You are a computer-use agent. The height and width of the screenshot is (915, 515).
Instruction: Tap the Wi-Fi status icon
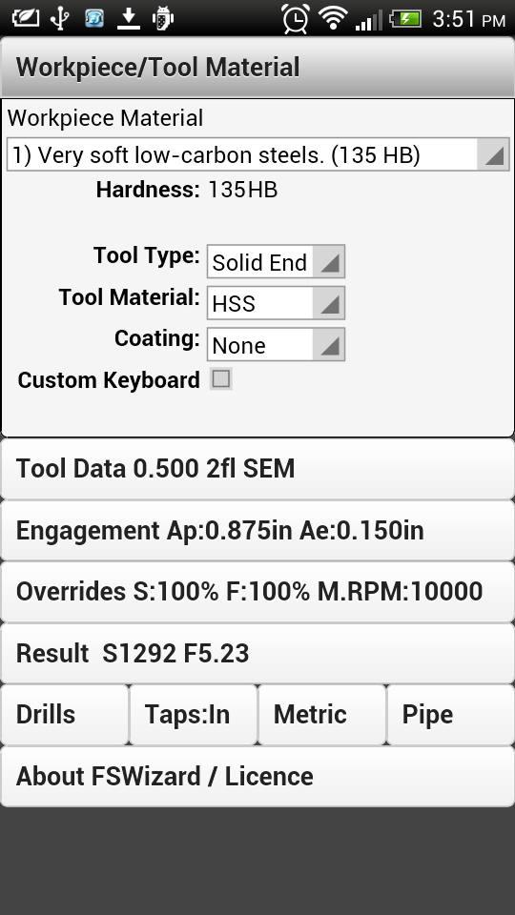[333, 18]
